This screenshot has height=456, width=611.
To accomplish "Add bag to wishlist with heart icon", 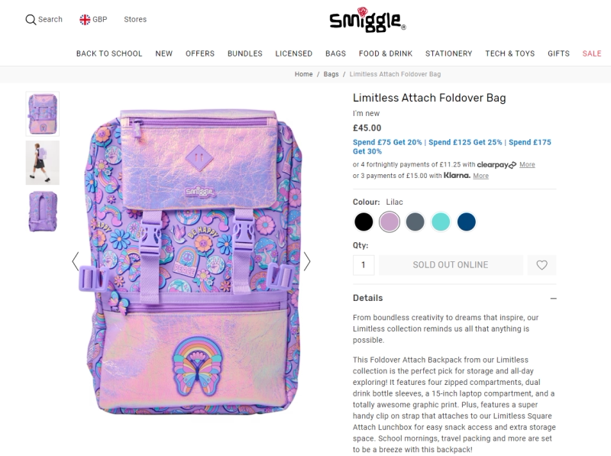I will point(541,265).
